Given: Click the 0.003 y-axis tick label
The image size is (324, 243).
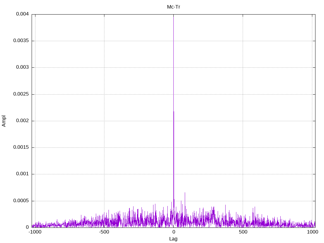Looking at the screenshot, I should (22, 67).
